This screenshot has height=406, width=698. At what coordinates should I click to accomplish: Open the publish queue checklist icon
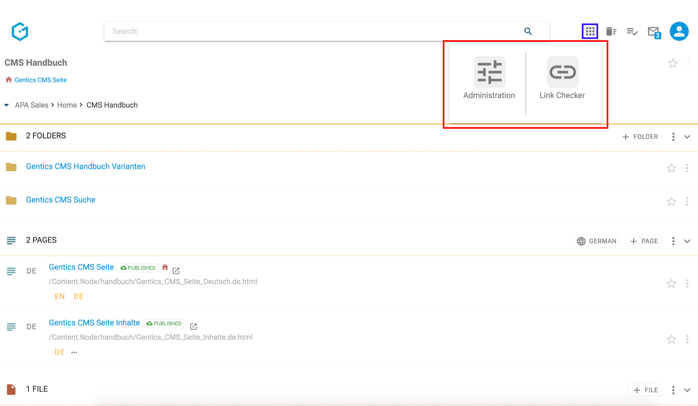pos(632,31)
